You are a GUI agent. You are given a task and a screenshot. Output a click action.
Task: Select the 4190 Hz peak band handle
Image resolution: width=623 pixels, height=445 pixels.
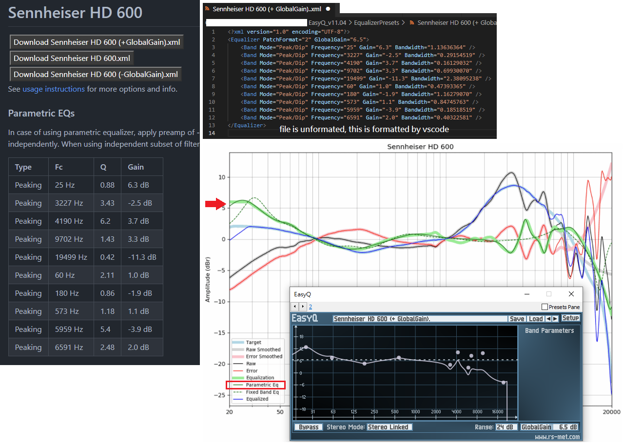(458, 352)
